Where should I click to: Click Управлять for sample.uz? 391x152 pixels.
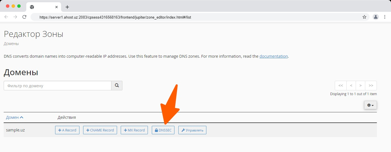(192, 130)
